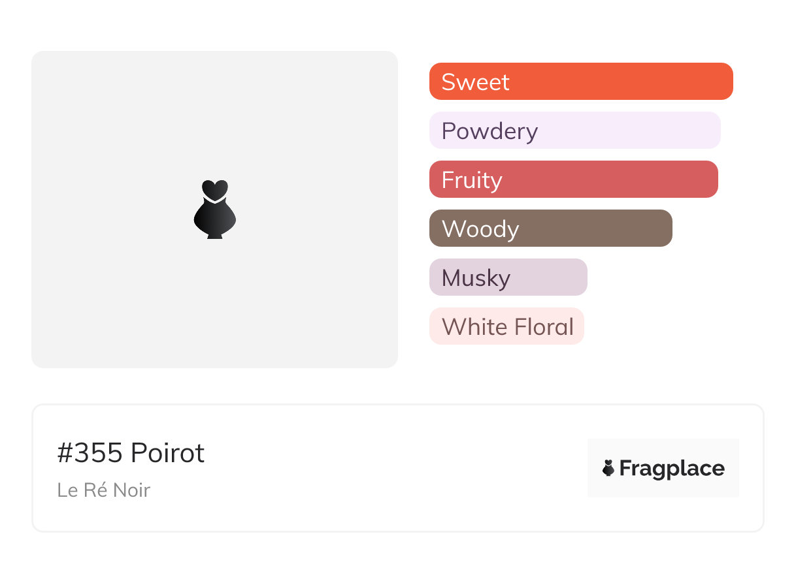Viewport: 796px width, 564px height.
Task: Open the "#355 Poirot" fragrance title
Action: point(131,453)
